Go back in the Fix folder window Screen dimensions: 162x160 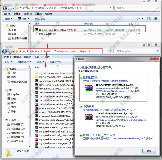pyautogui.click(x=5, y=8)
